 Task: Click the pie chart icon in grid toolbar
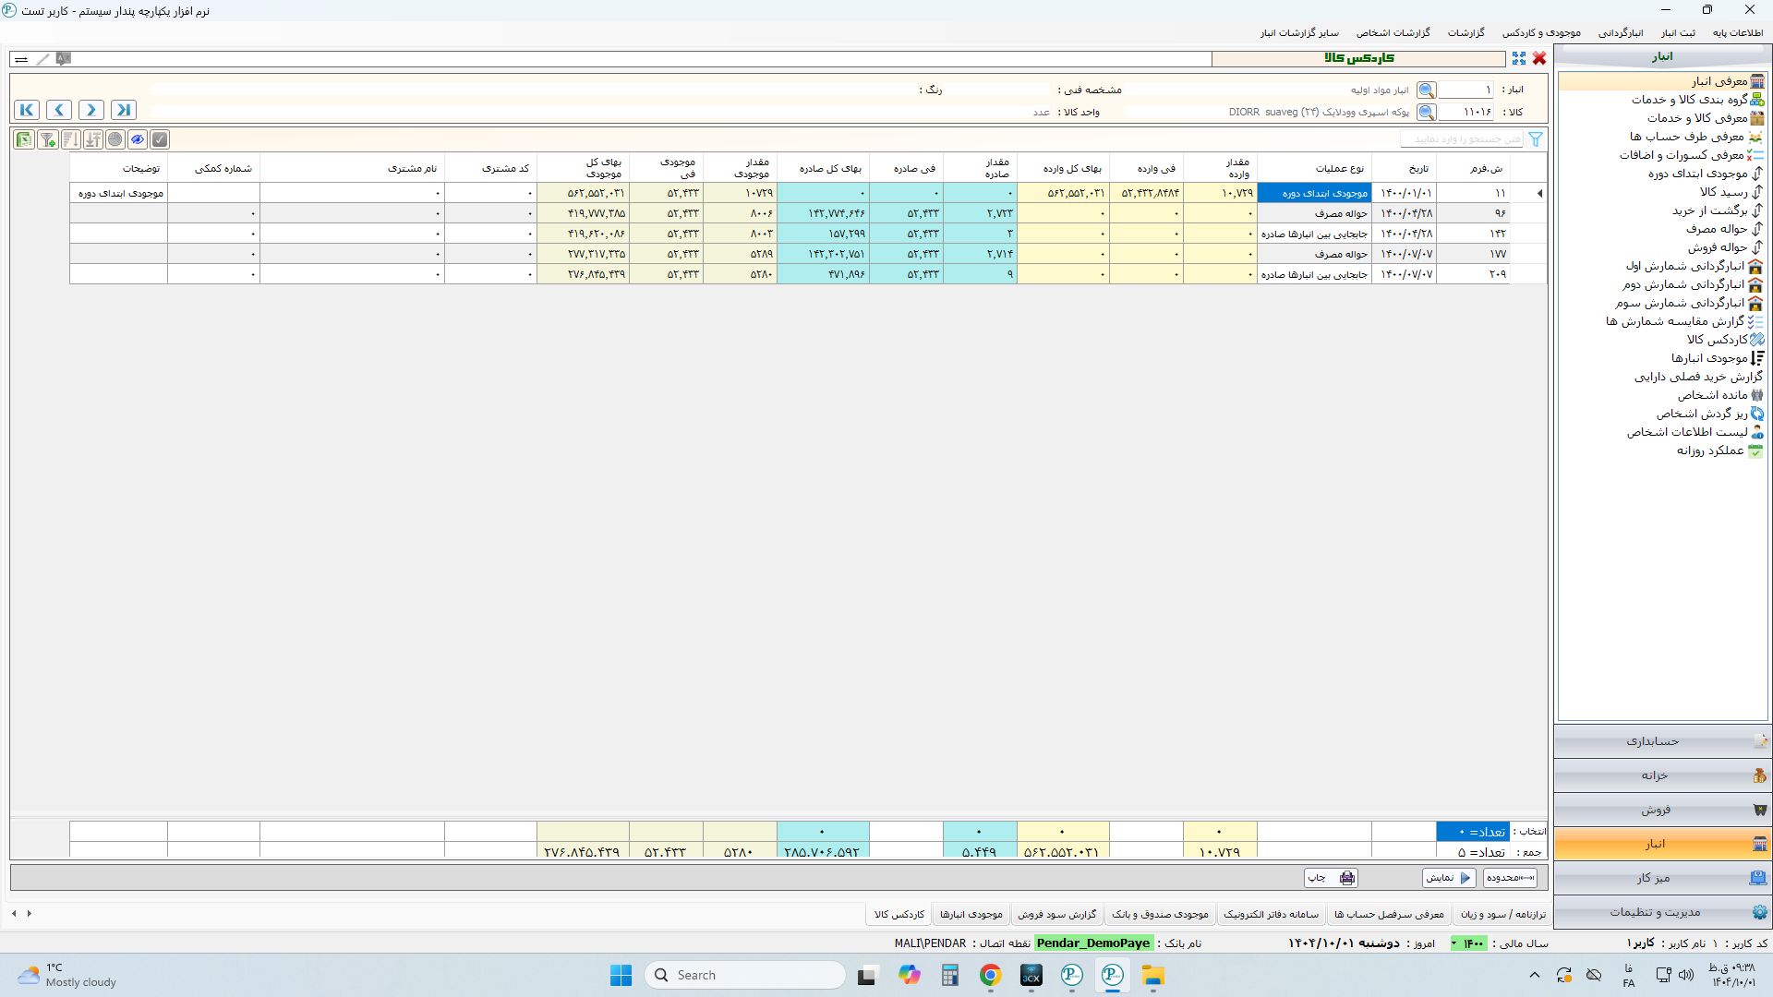click(x=115, y=139)
